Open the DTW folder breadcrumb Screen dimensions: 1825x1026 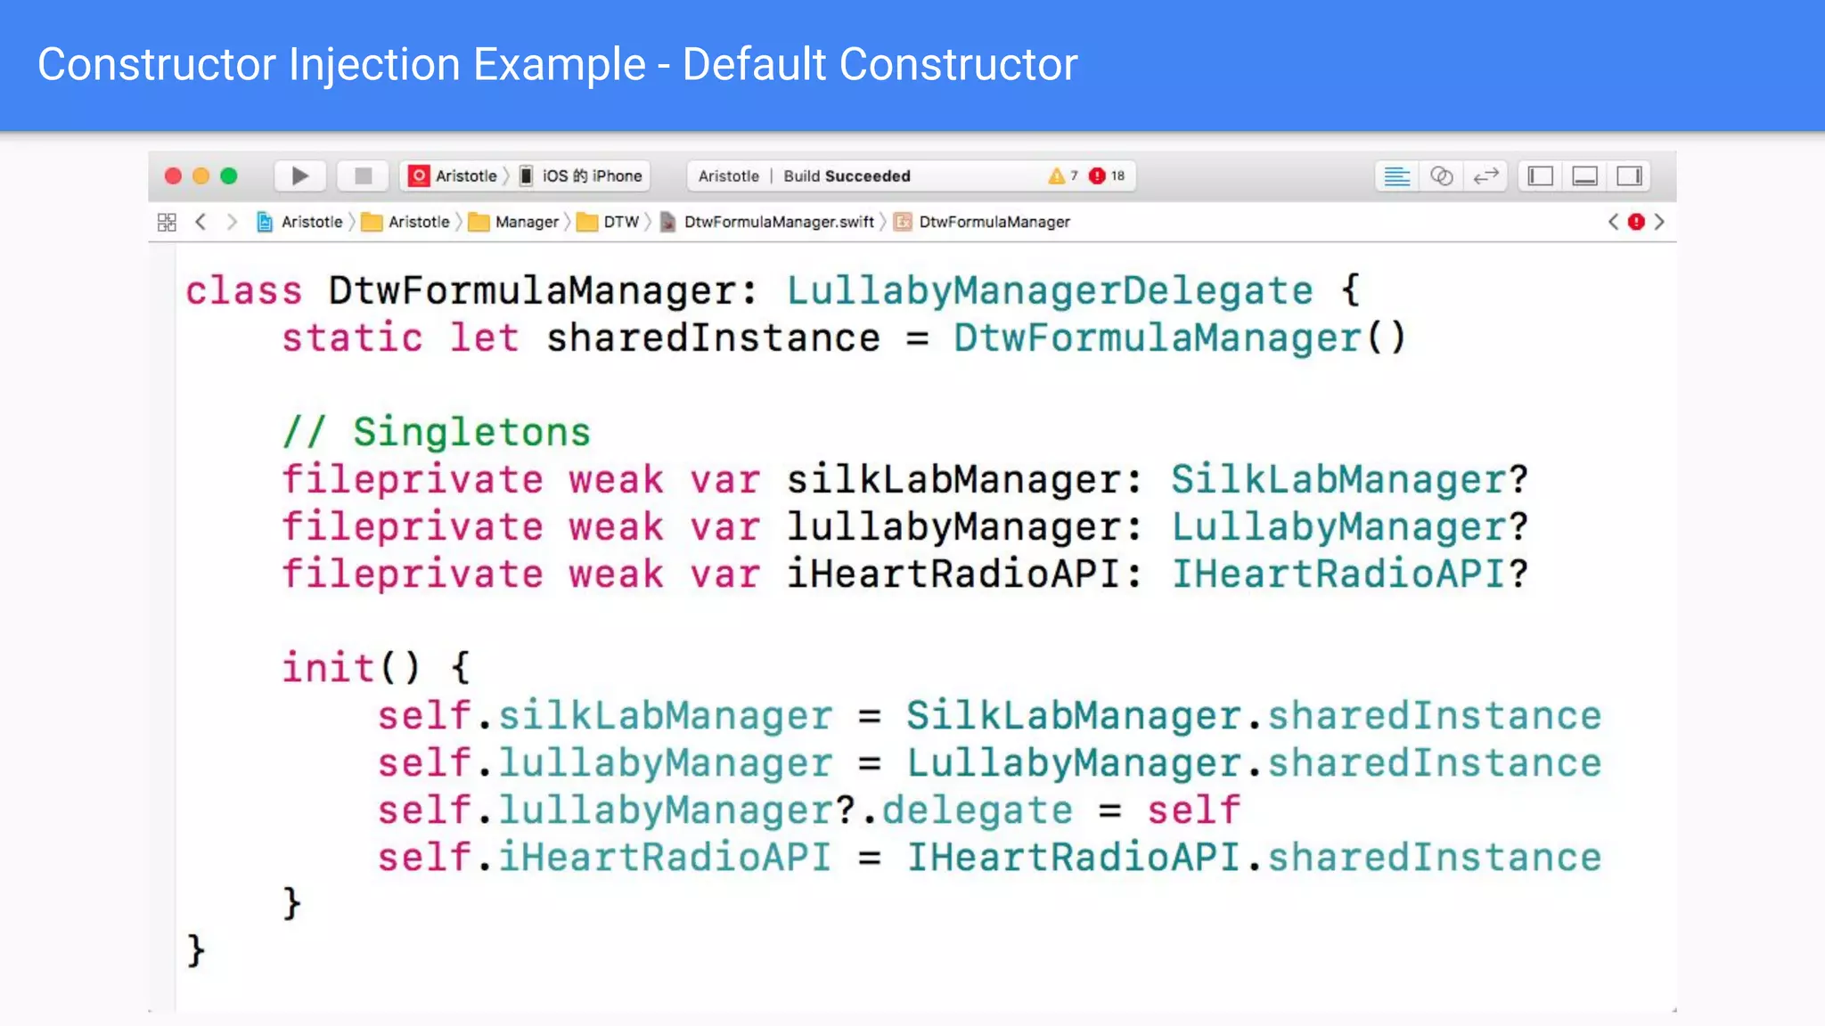pyautogui.click(x=620, y=222)
